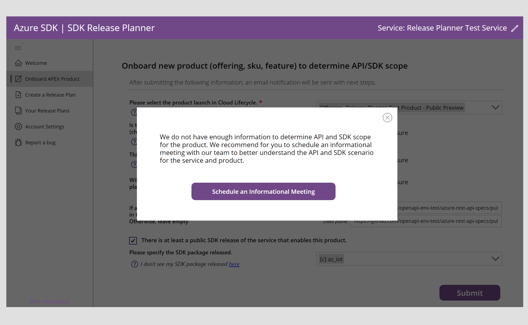This screenshot has width=528, height=325.
Task: Dismiss the dialog with the X icon
Action: tap(387, 117)
